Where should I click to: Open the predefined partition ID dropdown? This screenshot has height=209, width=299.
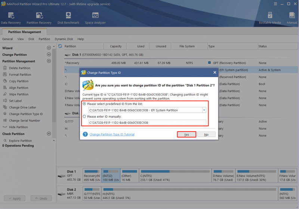(x=204, y=110)
